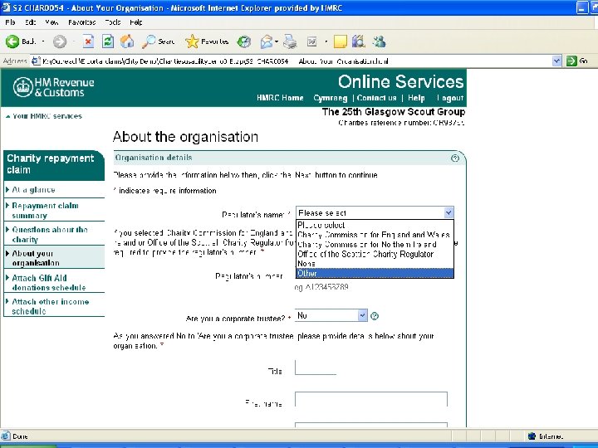
Task: Open the Back button history arrow
Action: (x=43, y=41)
